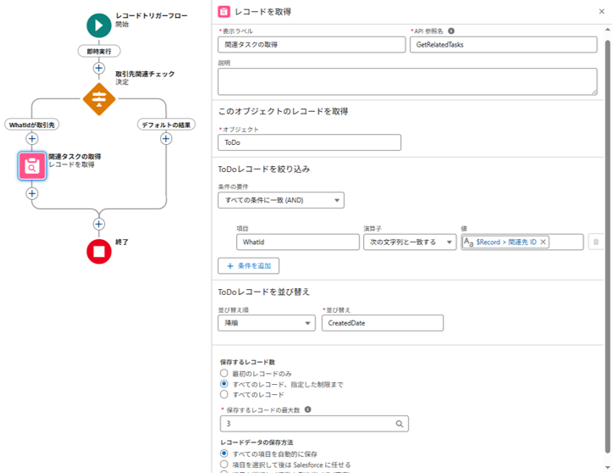Click the 表示ラベル input field
The image size is (612, 473).
pyautogui.click(x=312, y=45)
